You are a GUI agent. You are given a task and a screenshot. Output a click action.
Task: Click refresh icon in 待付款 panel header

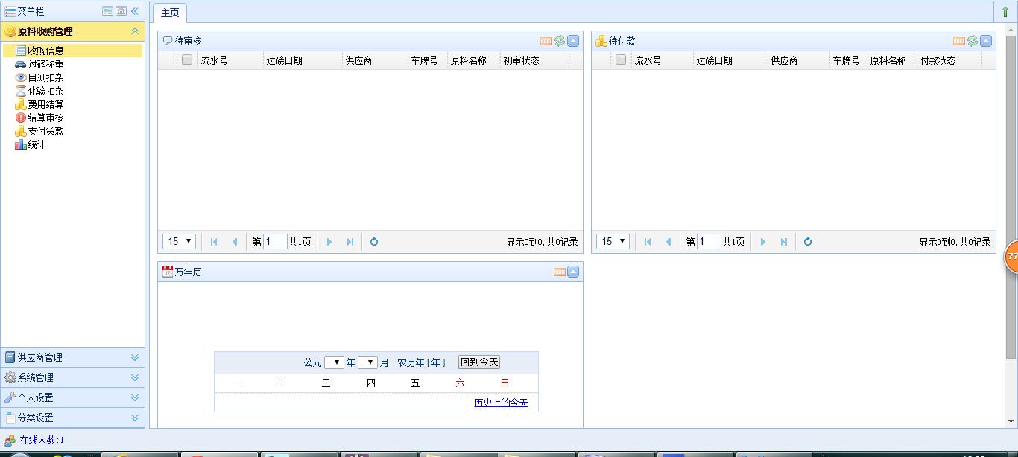(973, 41)
